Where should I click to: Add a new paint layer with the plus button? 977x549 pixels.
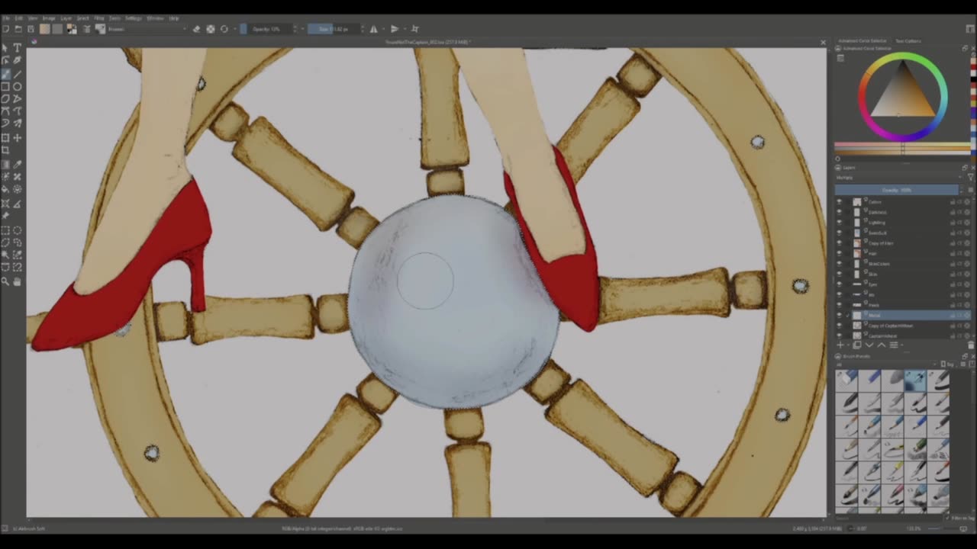pos(840,345)
